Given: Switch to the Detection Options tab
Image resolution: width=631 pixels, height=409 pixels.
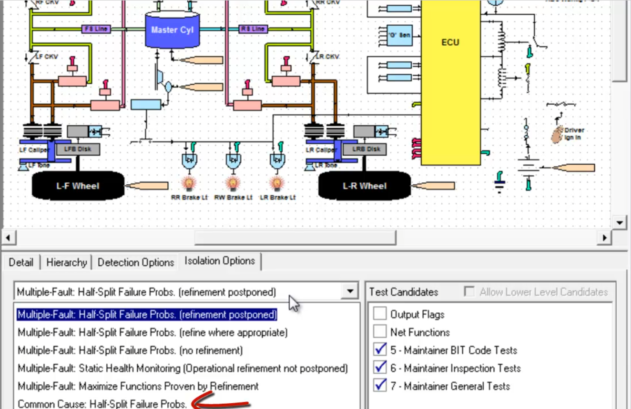Looking at the screenshot, I should coord(136,262).
